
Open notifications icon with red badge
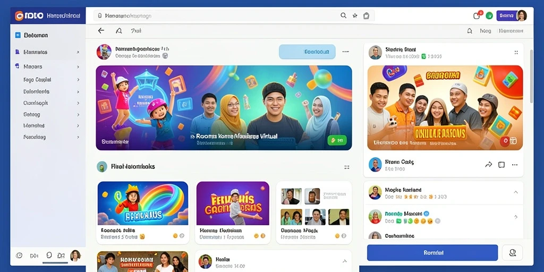[x=478, y=15]
